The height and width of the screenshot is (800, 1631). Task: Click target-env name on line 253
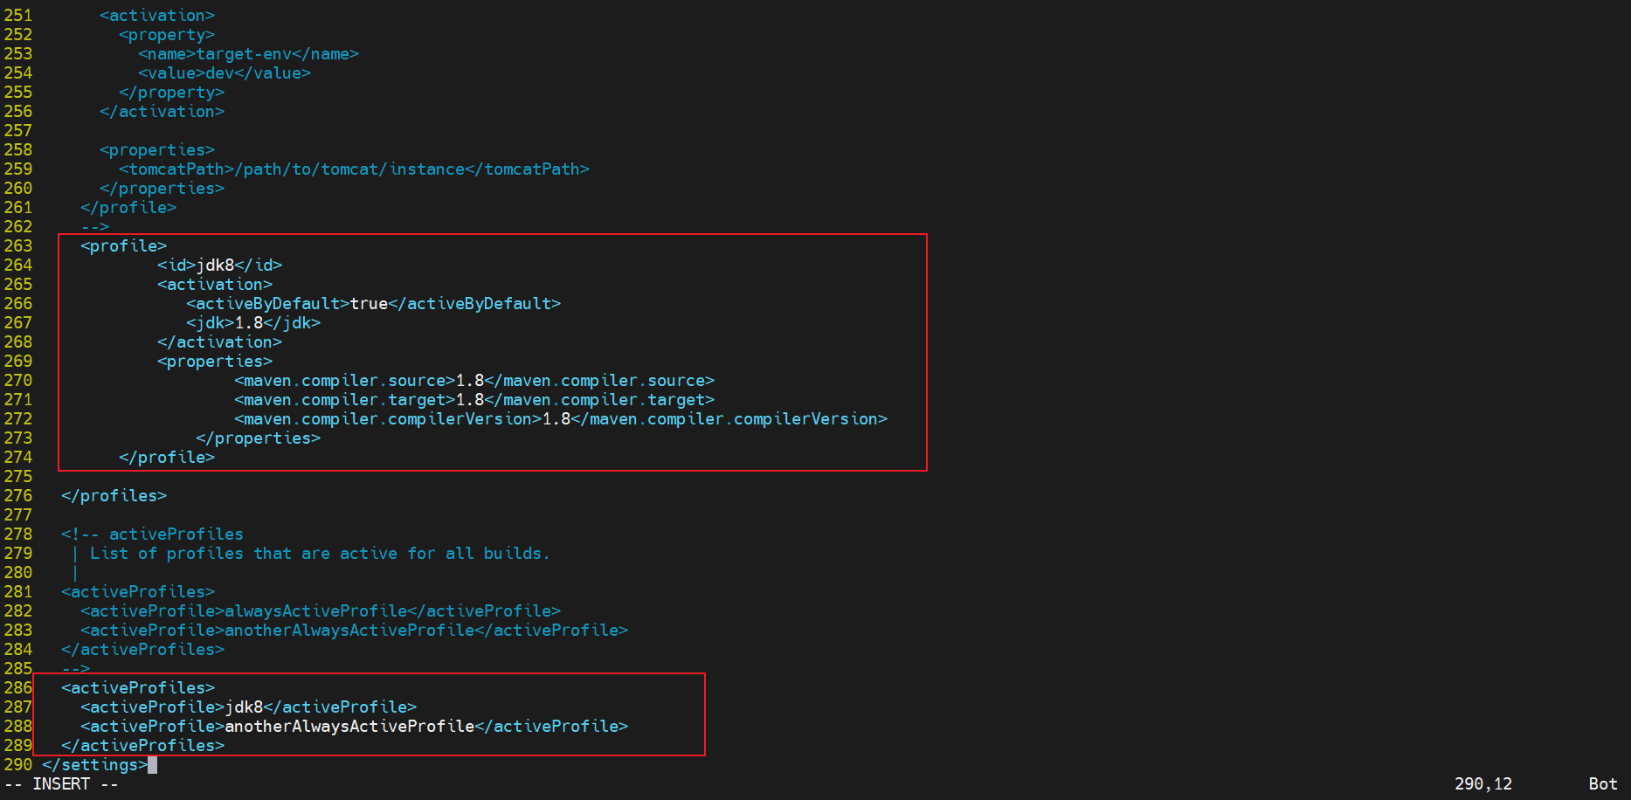tap(244, 53)
